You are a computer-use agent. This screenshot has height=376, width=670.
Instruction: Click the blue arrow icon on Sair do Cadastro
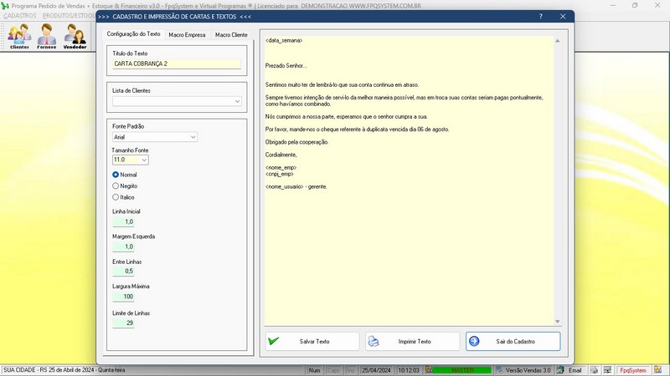click(474, 342)
